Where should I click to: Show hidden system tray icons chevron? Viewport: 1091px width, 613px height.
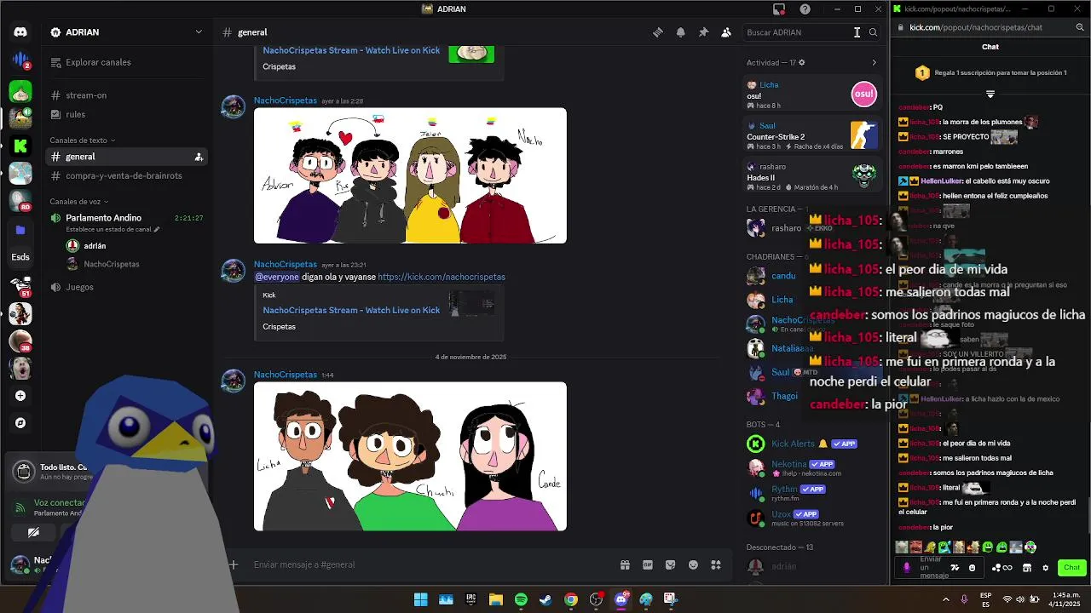[945, 599]
